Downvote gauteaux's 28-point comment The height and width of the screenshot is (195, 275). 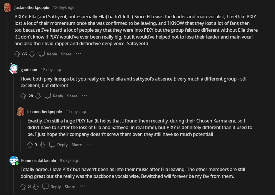38,96
